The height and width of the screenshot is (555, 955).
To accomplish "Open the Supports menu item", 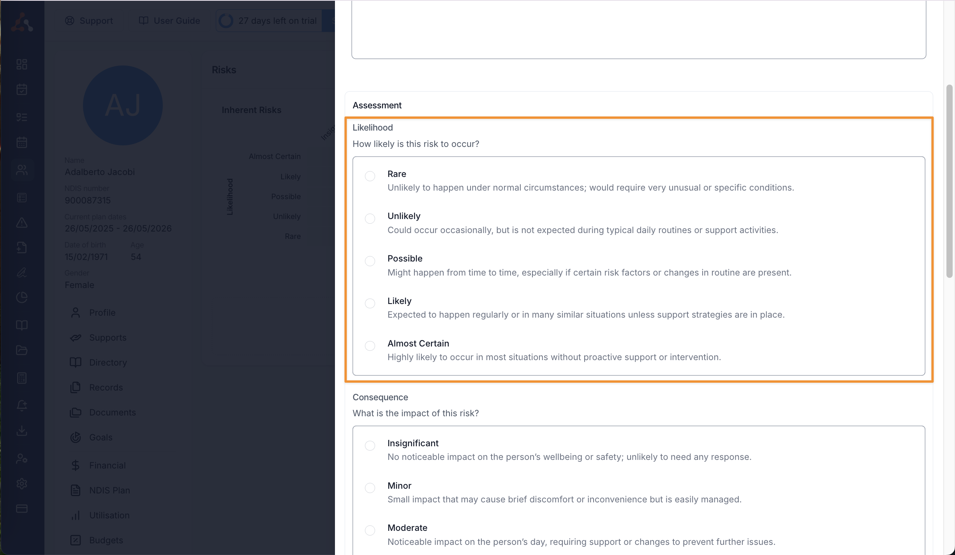I will [x=107, y=338].
